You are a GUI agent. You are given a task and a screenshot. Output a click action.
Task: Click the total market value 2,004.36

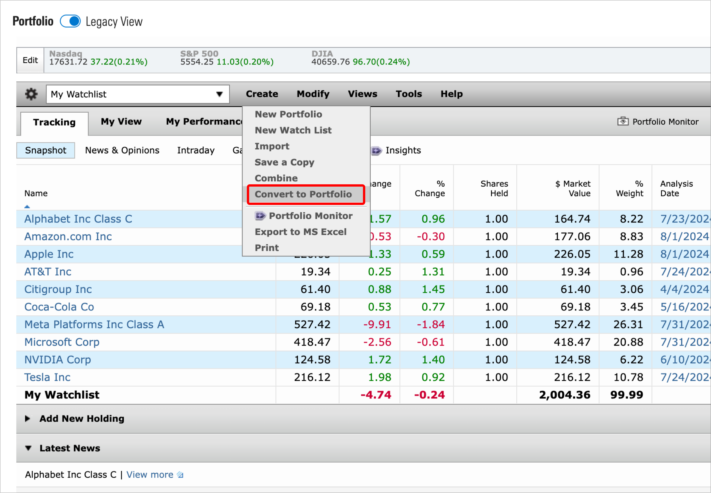[x=564, y=395]
